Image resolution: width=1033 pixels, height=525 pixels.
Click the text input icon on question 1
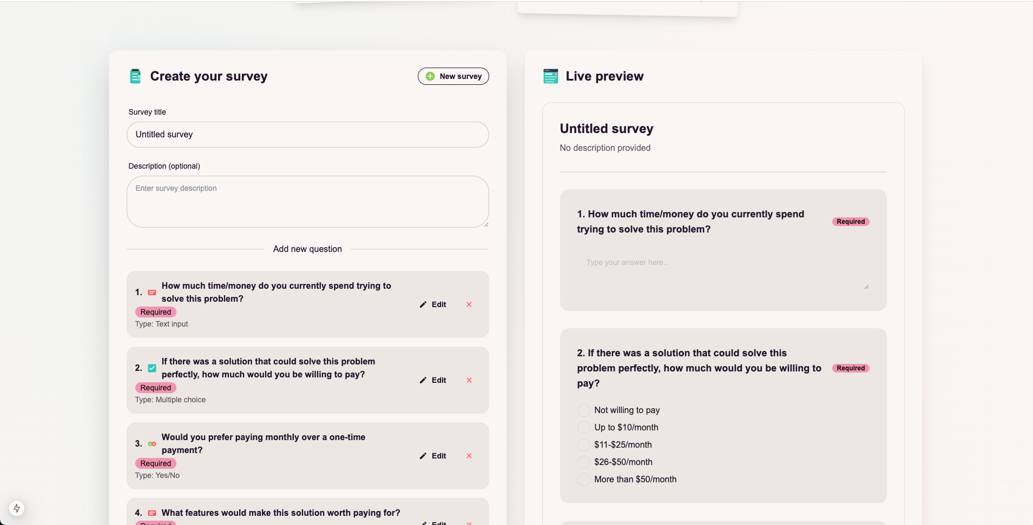click(152, 293)
